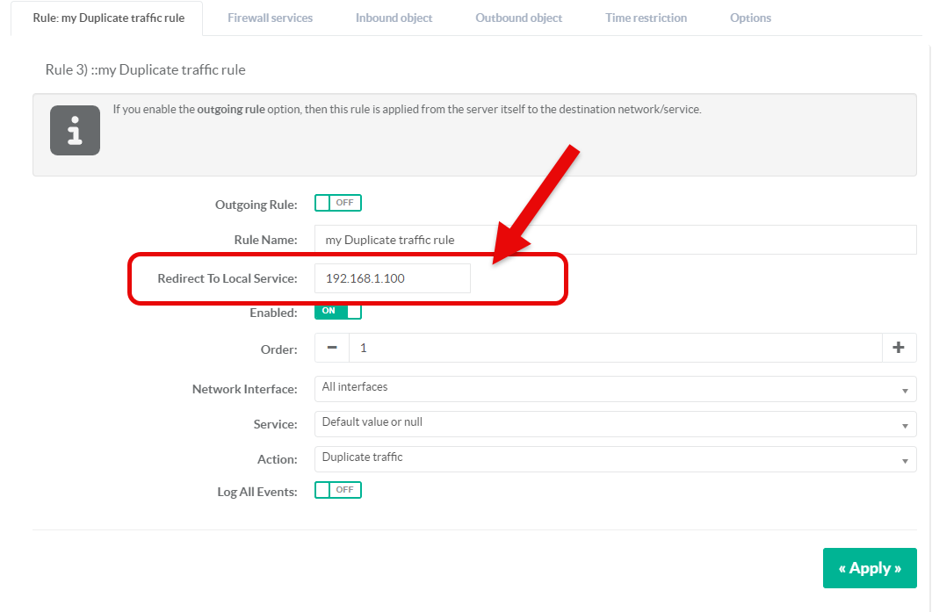This screenshot has height=612, width=932.
Task: Click into the Rule Name text field
Action: (x=615, y=240)
